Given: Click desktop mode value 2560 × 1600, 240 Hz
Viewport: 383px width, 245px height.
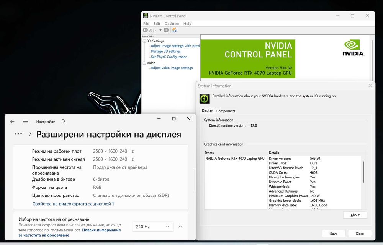Looking at the screenshot, I should click(x=113, y=151).
